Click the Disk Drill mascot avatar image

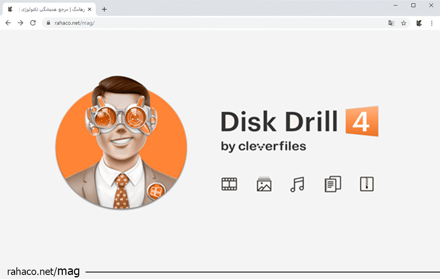[x=121, y=143]
